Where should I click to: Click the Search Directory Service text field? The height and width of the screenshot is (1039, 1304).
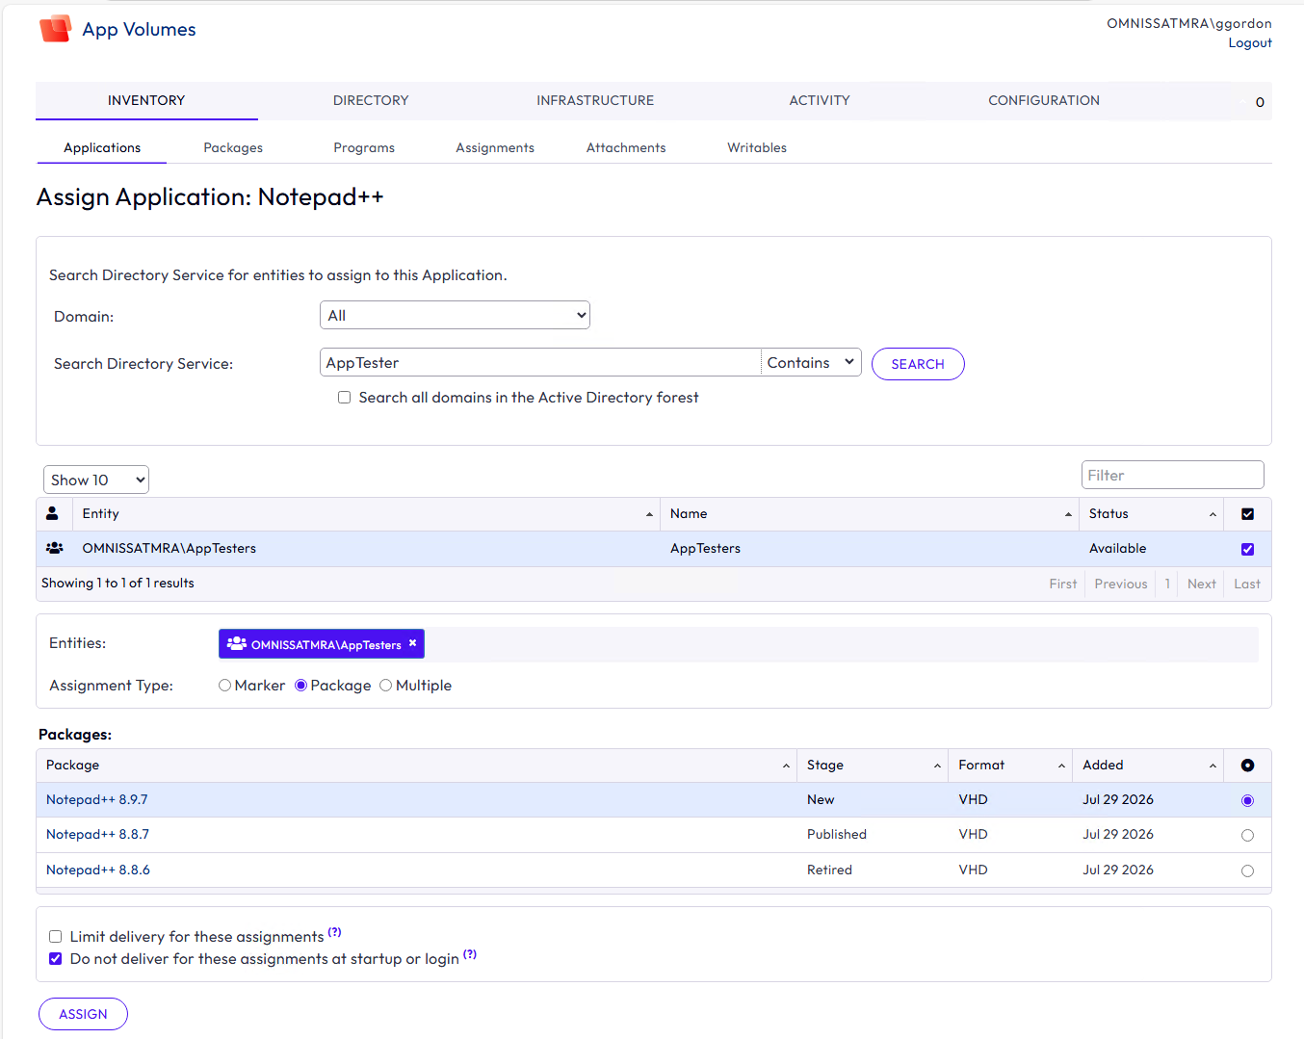coord(540,362)
